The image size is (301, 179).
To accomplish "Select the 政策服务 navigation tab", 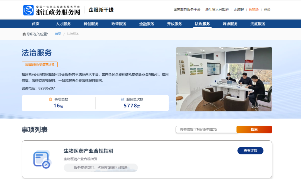I will (119, 24).
